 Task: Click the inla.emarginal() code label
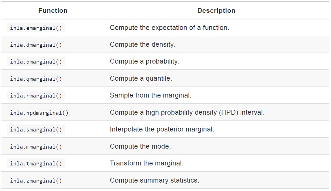(x=36, y=28)
